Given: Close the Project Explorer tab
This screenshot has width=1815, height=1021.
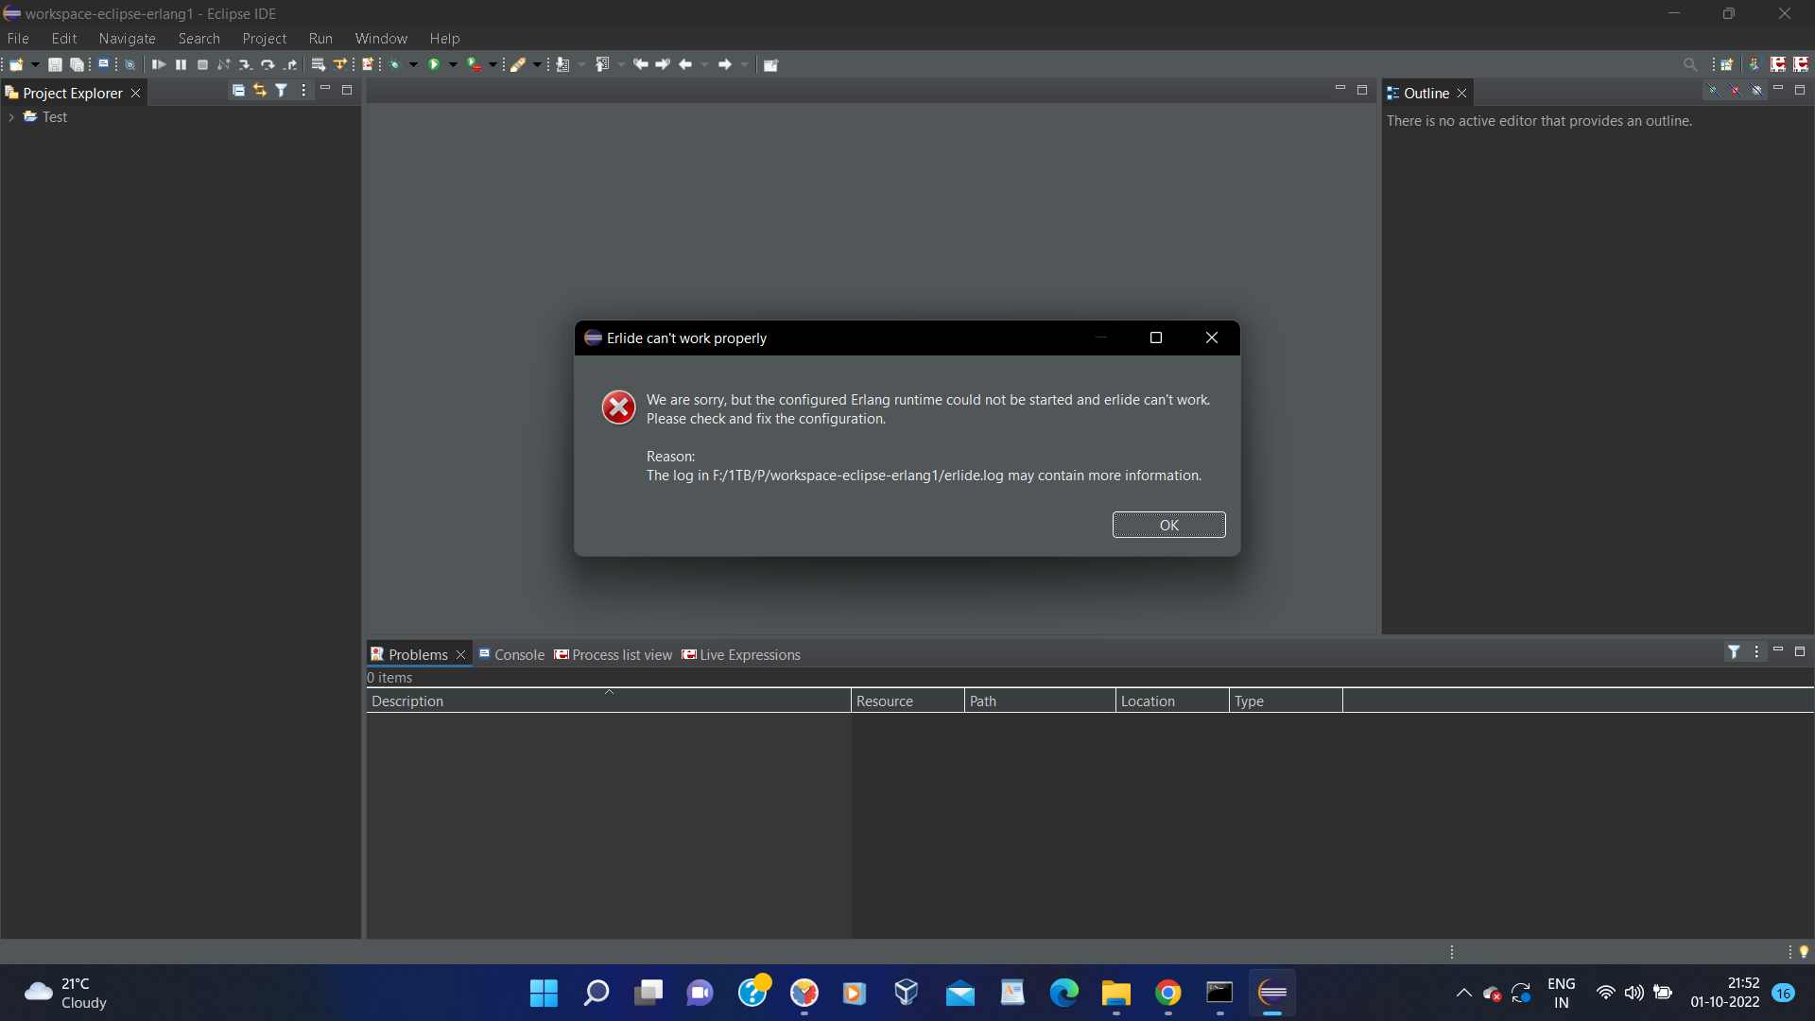Looking at the screenshot, I should coord(135,93).
